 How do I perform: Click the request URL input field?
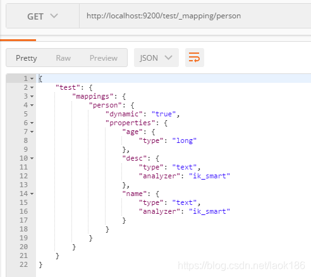[x=195, y=16]
